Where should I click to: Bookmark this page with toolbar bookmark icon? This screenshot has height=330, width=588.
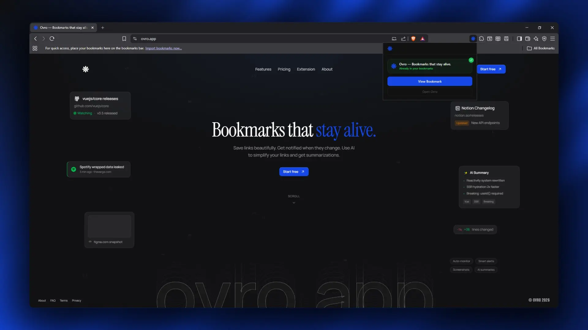pos(124,38)
